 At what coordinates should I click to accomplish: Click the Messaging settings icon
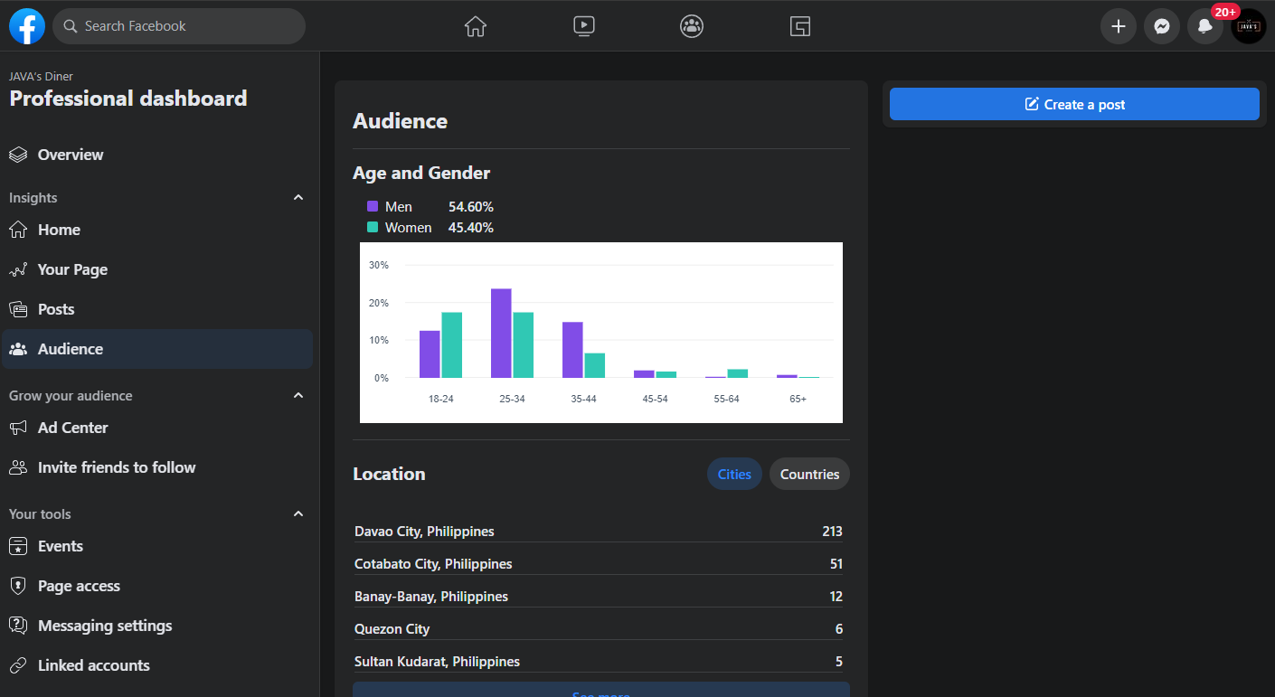(18, 626)
